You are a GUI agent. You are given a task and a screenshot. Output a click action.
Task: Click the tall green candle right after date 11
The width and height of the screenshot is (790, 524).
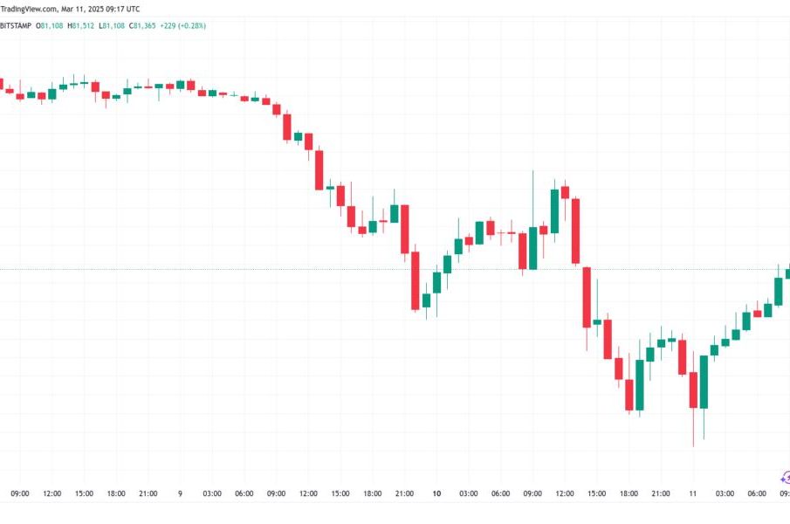coord(704,382)
